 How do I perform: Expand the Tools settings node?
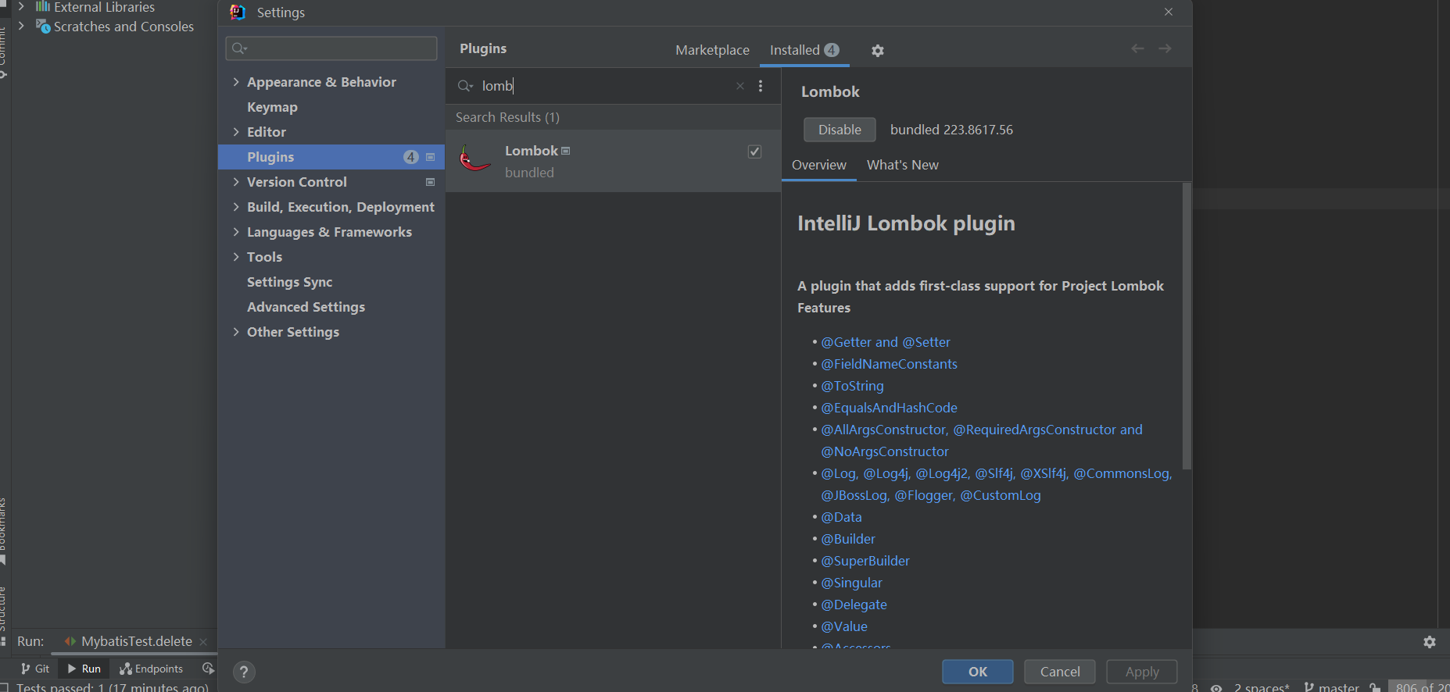pyautogui.click(x=236, y=257)
